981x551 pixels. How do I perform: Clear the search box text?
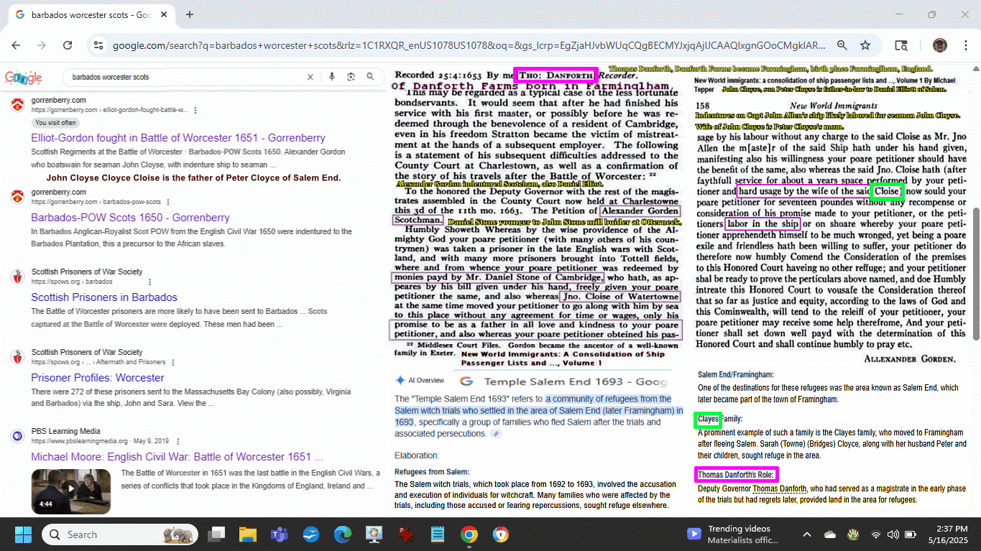pos(310,77)
